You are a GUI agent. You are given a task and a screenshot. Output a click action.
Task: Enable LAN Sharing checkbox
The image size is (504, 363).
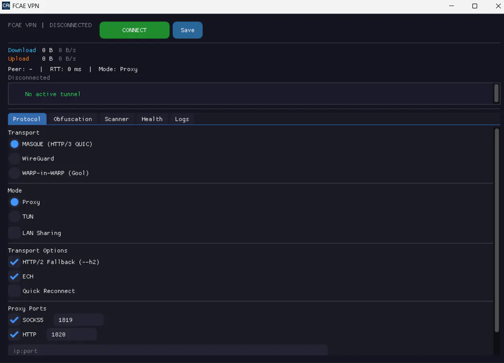pyautogui.click(x=14, y=233)
